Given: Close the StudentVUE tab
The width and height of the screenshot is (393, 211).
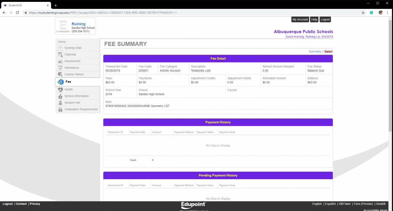Looking at the screenshot, I should (48, 5).
